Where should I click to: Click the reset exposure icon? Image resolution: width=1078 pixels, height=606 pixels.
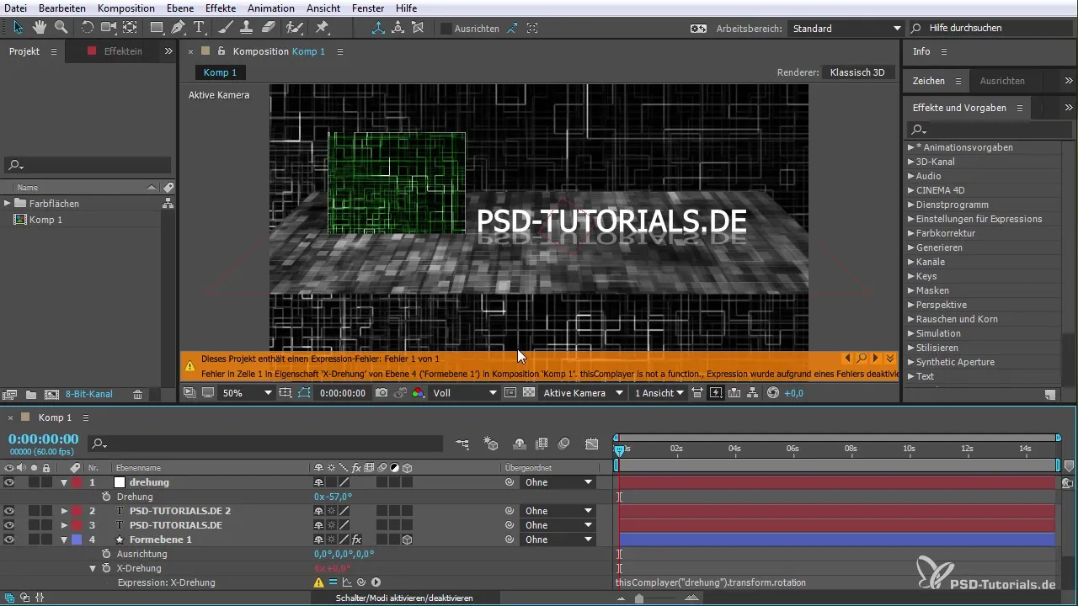point(773,393)
